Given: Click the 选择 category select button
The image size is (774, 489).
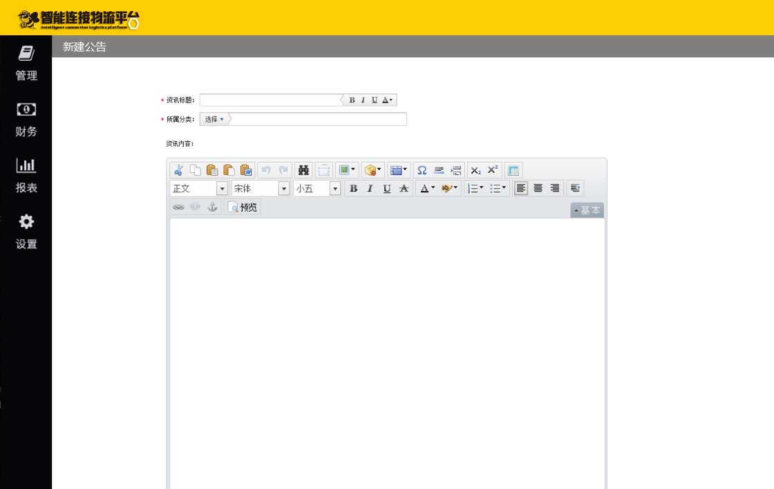Looking at the screenshot, I should (214, 119).
